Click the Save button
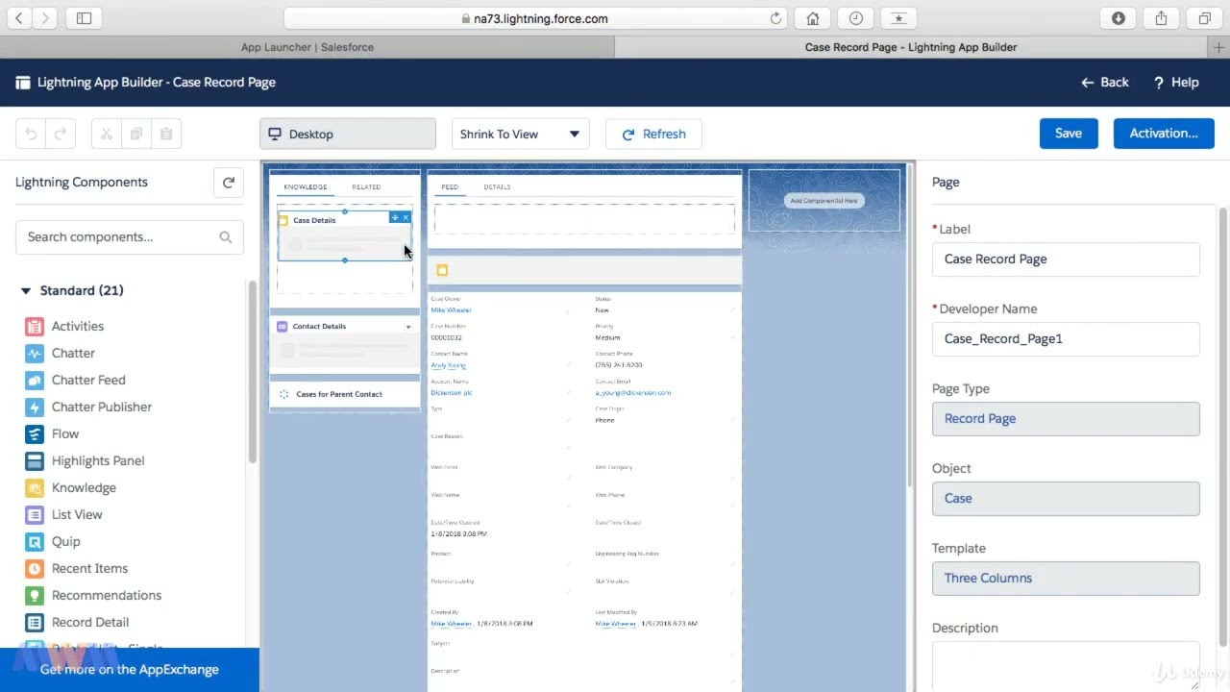 pos(1069,134)
